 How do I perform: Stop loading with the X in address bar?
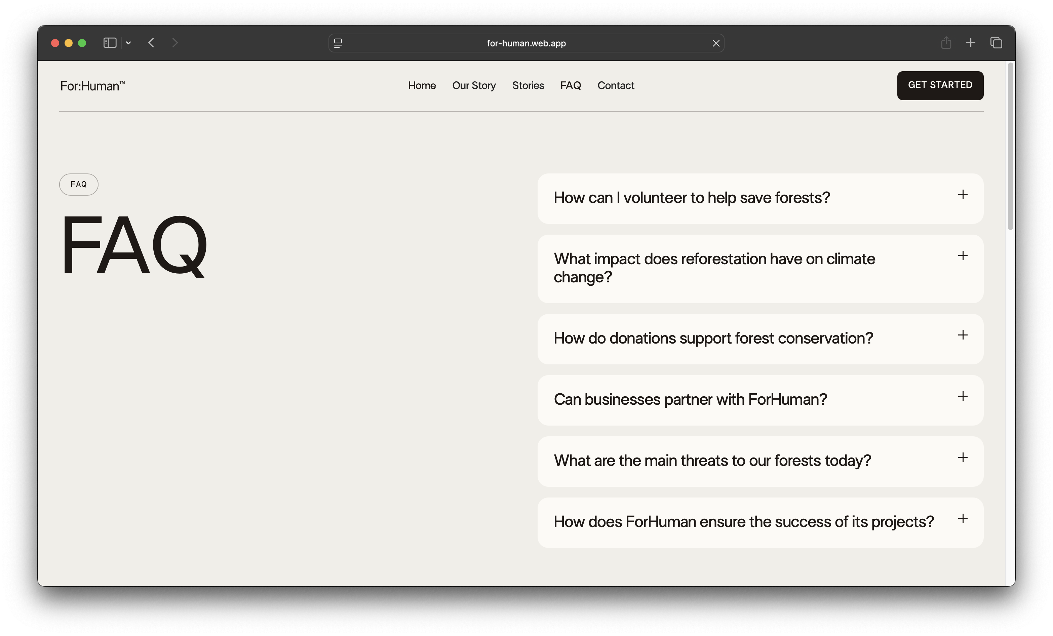tap(716, 43)
